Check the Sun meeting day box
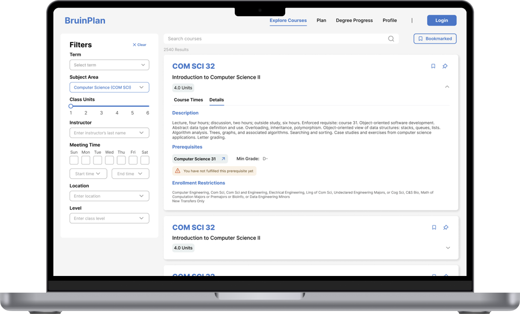520x314 pixels. 74,160
